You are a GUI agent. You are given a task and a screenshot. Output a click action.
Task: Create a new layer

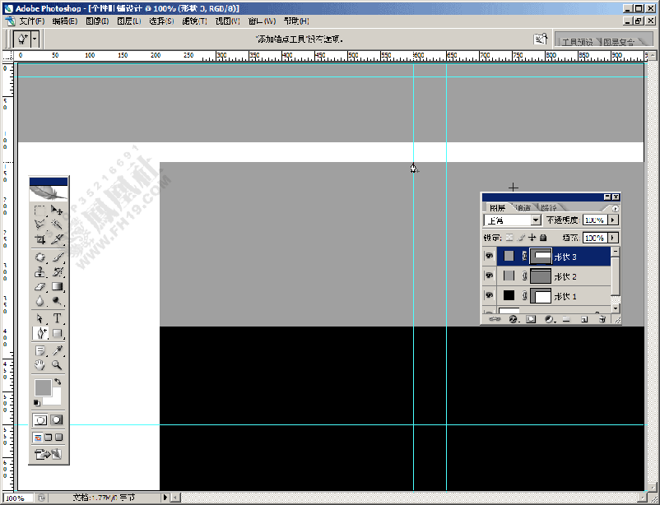[584, 319]
